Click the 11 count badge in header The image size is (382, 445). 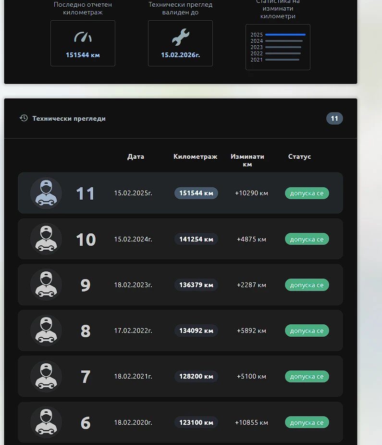[334, 118]
